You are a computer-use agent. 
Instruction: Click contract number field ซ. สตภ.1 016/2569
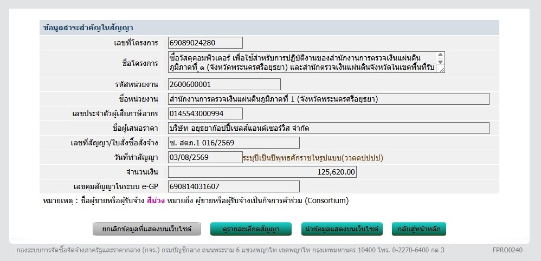click(234, 143)
